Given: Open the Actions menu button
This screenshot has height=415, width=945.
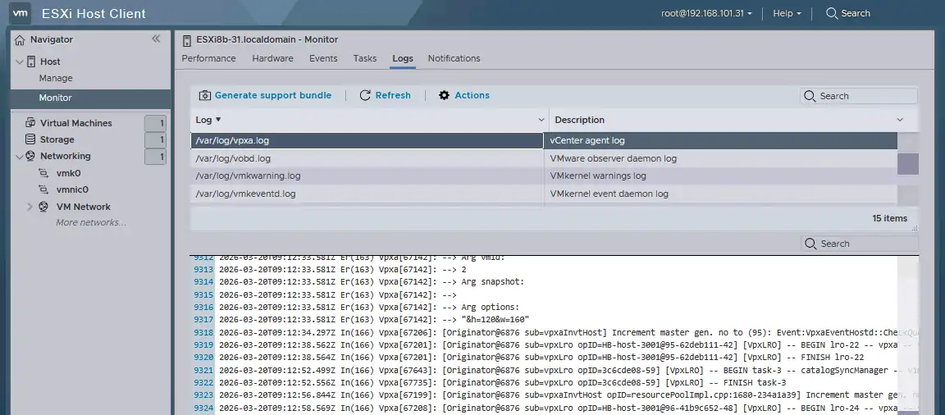Looking at the screenshot, I should [x=464, y=95].
